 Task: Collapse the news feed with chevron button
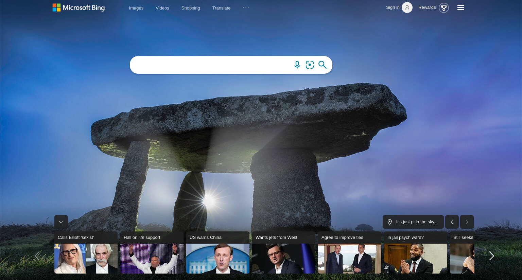[61, 222]
